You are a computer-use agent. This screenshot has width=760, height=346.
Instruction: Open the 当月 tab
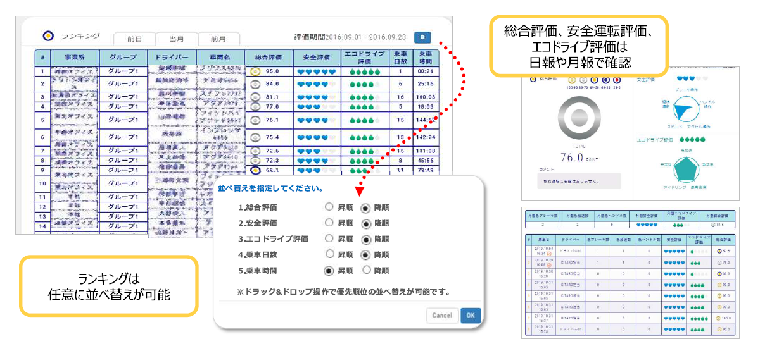pyautogui.click(x=177, y=39)
